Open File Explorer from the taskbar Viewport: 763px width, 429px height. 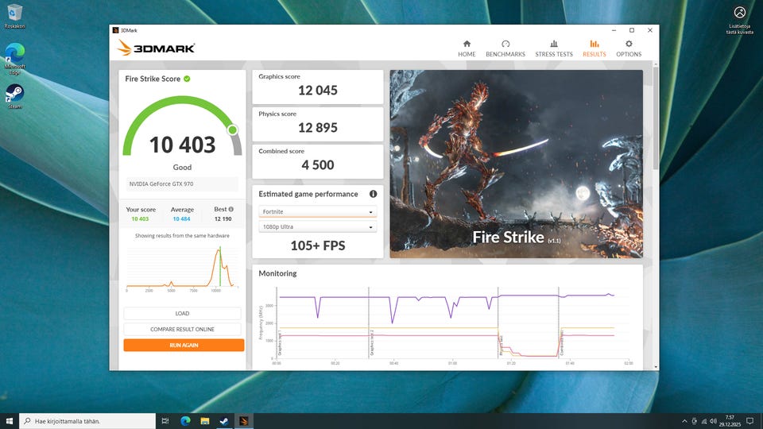point(205,421)
